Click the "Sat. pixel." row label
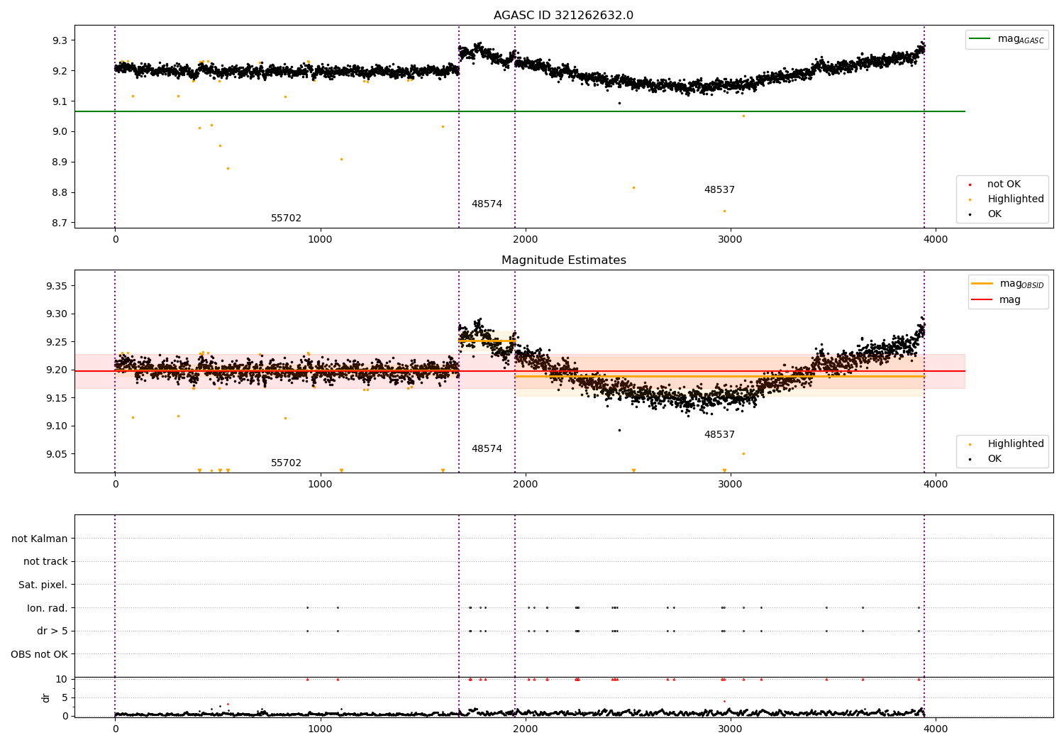Screen dimensions: 1064x745 tap(43, 585)
